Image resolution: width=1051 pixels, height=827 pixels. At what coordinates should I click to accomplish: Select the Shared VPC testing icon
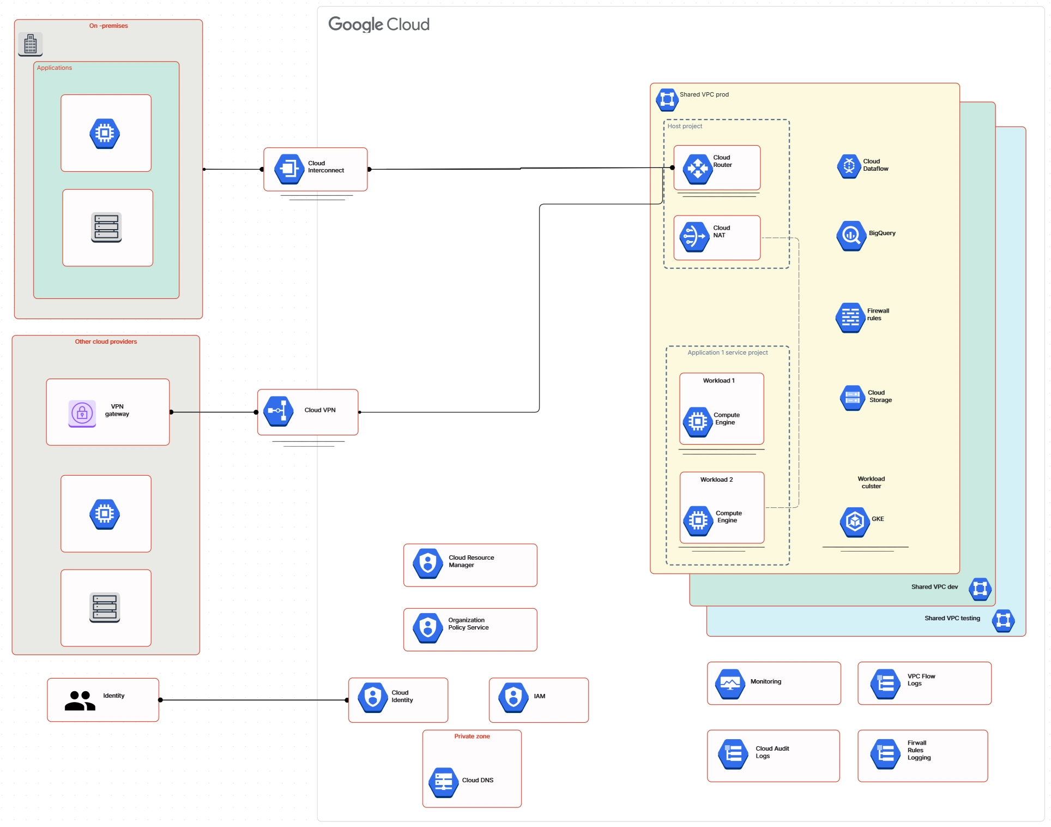(1004, 620)
